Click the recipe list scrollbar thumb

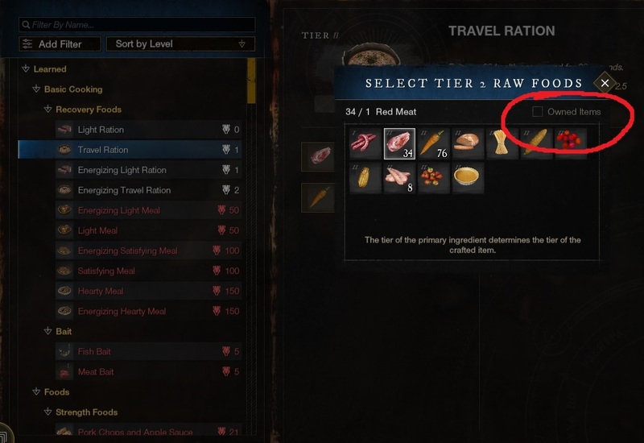pyautogui.click(x=251, y=81)
